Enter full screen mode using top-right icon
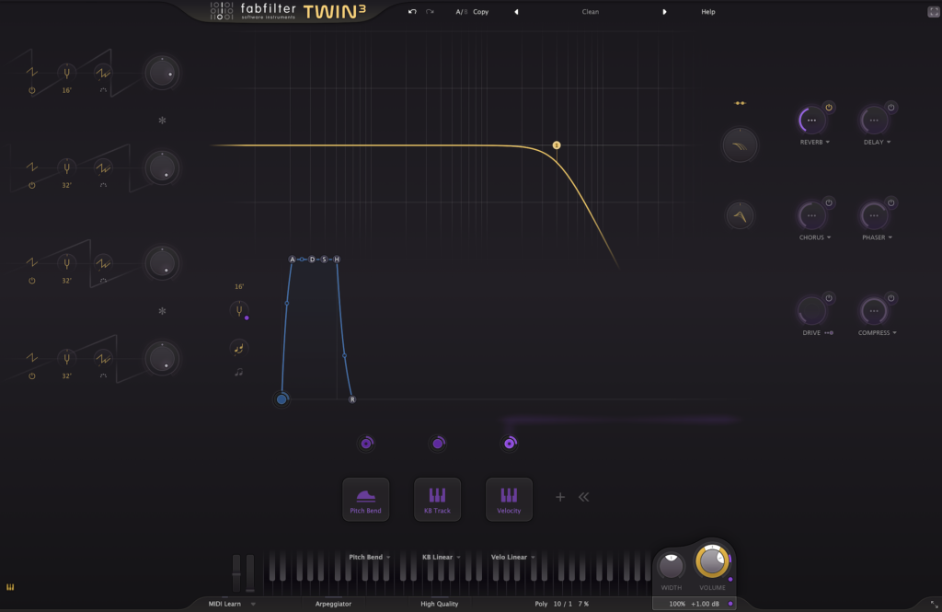Image resolution: width=942 pixels, height=612 pixels. 933,12
